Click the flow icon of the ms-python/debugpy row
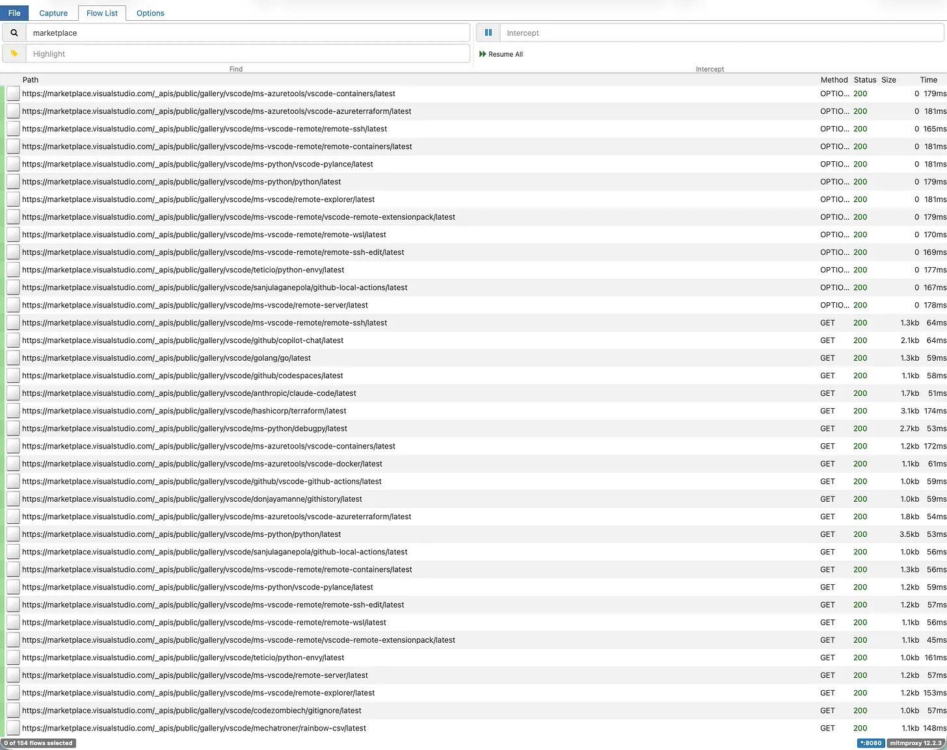This screenshot has height=750, width=947. (13, 428)
